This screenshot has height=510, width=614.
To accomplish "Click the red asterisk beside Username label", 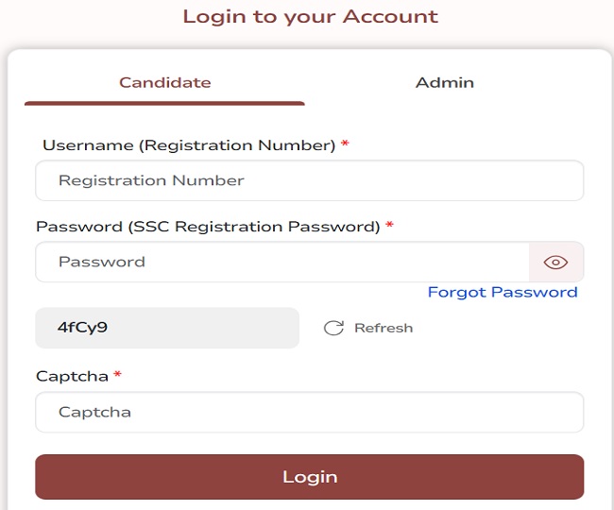I will click(346, 145).
